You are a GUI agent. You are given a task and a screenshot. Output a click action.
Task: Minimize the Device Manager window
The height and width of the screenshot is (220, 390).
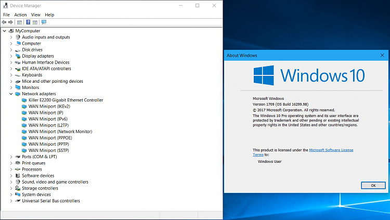pos(181,6)
